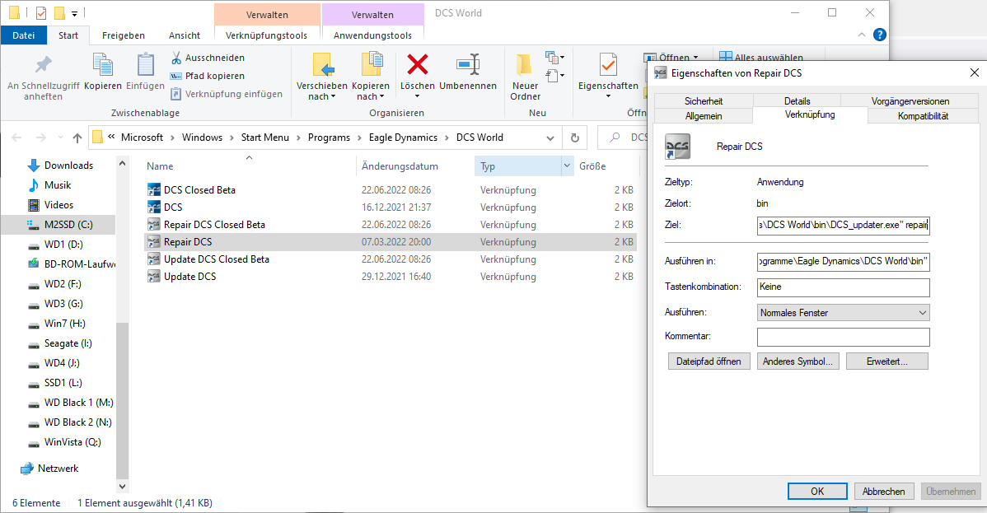This screenshot has height=513, width=987.
Task: Click the Neuer Ordner icon
Action: tap(524, 64)
